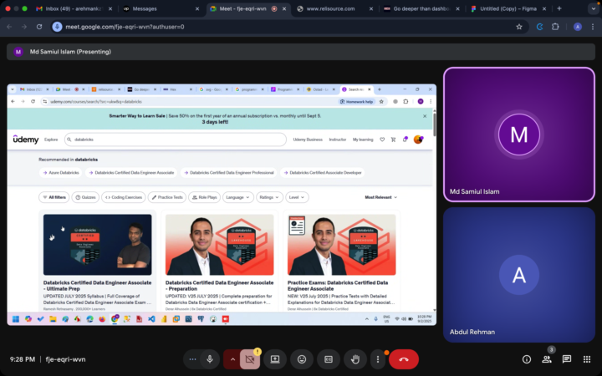Screen dimensions: 602x376
Task: Reload the Meet page
Action: [39, 27]
